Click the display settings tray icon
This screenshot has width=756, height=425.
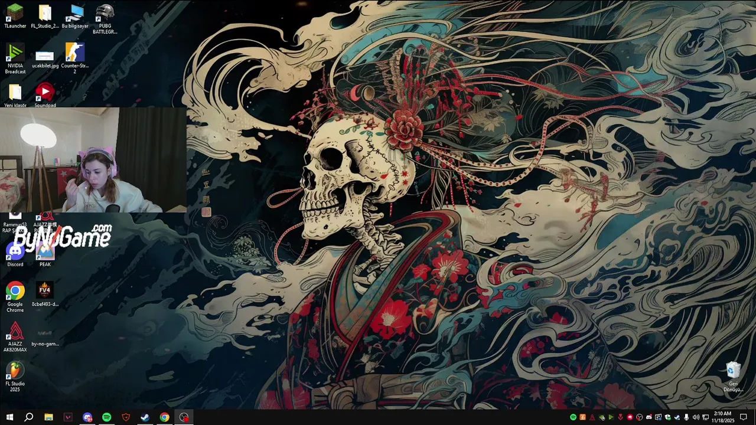[x=658, y=417]
